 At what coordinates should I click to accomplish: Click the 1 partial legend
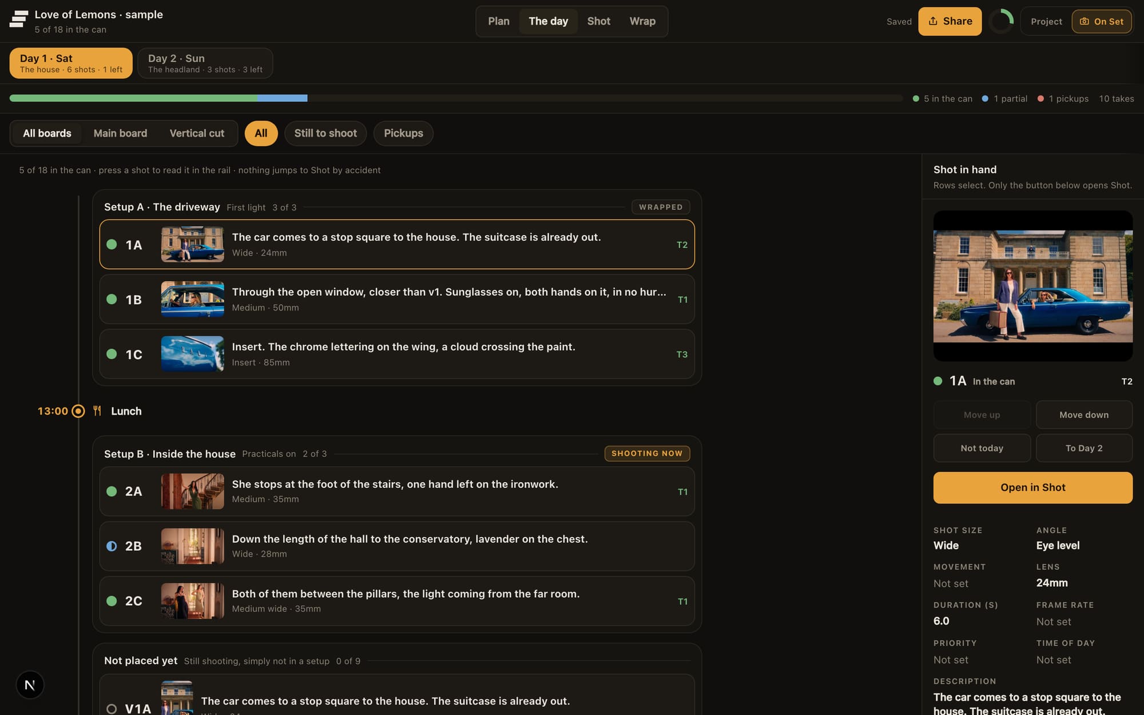coord(1004,98)
